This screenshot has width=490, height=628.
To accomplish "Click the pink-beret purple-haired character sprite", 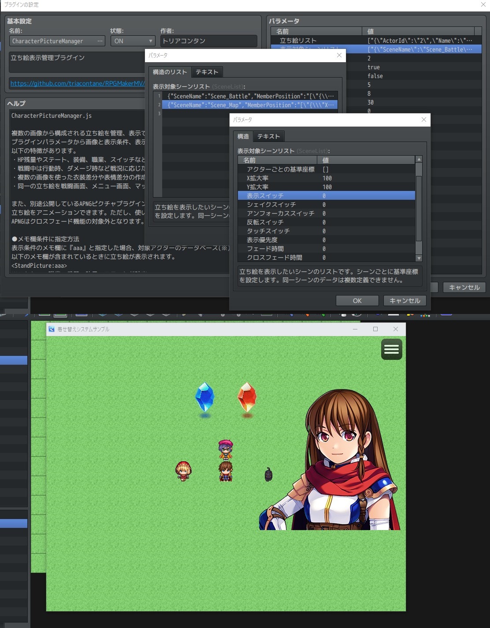I will (x=226, y=449).
